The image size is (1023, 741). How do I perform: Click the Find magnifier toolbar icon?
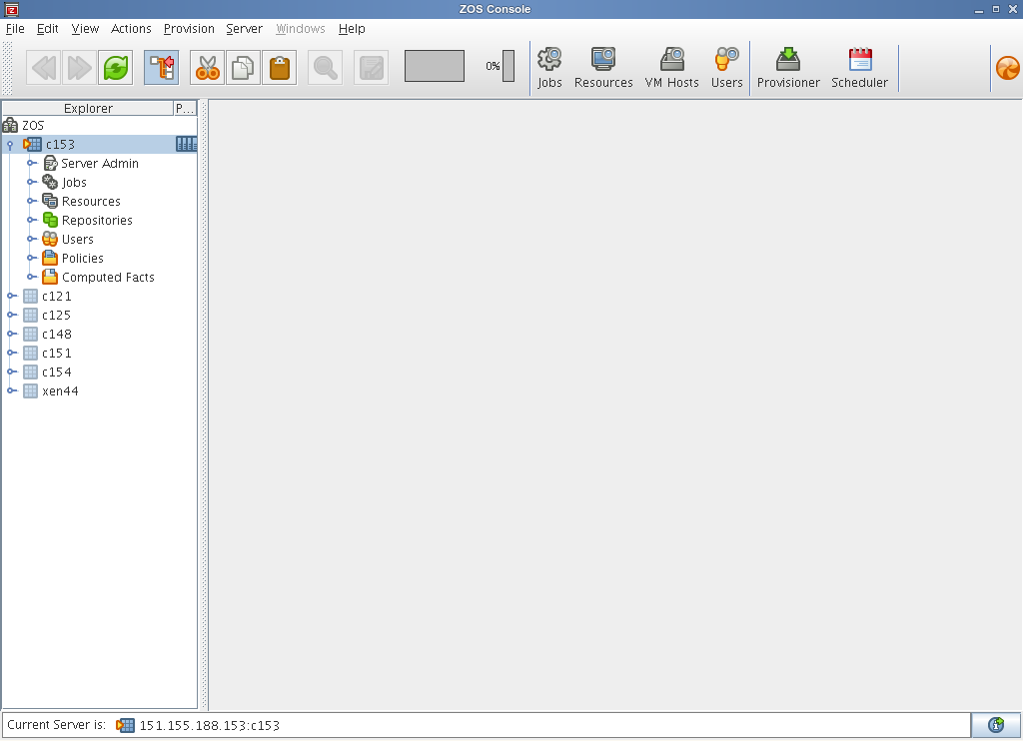click(x=325, y=67)
